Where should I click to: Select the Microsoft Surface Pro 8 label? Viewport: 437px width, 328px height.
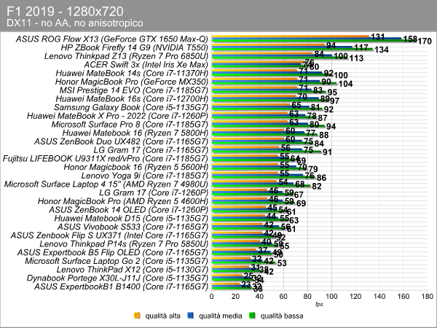[x=130, y=125]
